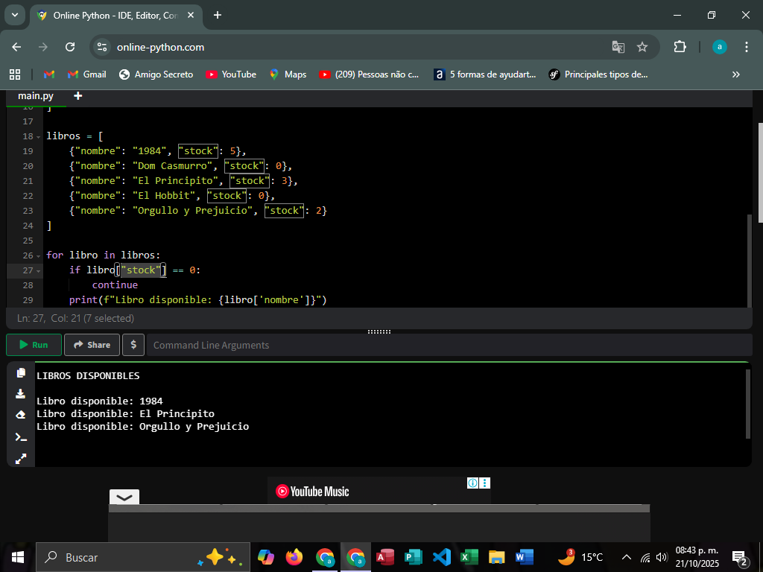763x572 pixels.
Task: Open the YouTube bookmark
Action: [231, 74]
